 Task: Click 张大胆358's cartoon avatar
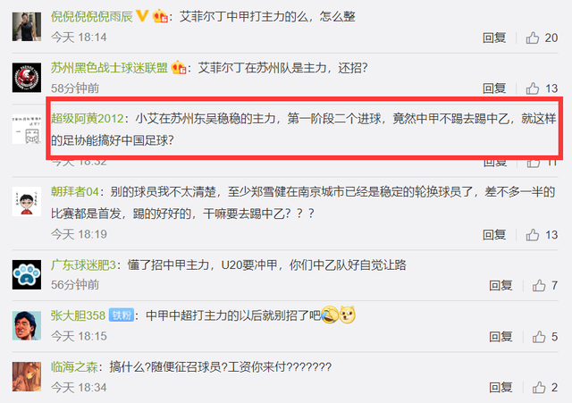(x=27, y=325)
